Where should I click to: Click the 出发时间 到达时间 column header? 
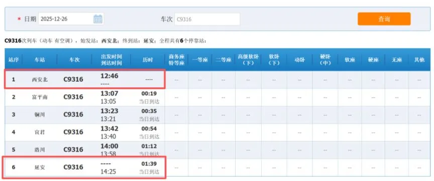pyautogui.click(x=112, y=60)
